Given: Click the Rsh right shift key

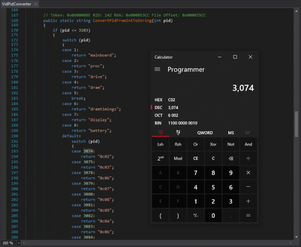Looking at the screenshot, I should tap(178, 144).
